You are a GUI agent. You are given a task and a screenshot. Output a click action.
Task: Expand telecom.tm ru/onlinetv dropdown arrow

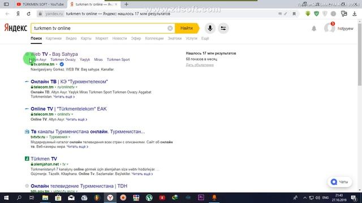76,87
